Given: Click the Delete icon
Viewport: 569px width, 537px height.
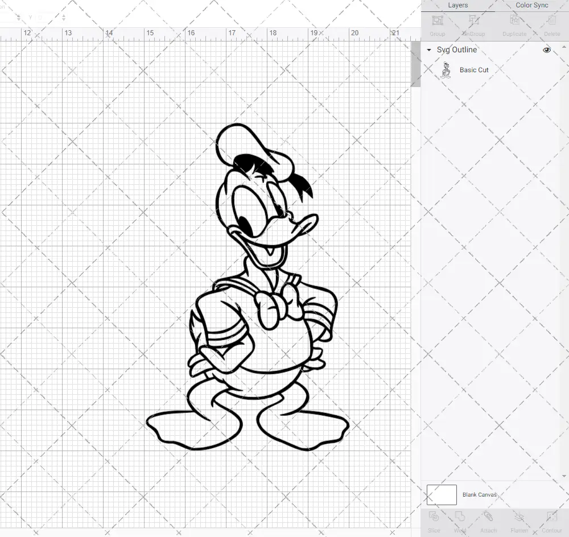Looking at the screenshot, I should [x=551, y=26].
